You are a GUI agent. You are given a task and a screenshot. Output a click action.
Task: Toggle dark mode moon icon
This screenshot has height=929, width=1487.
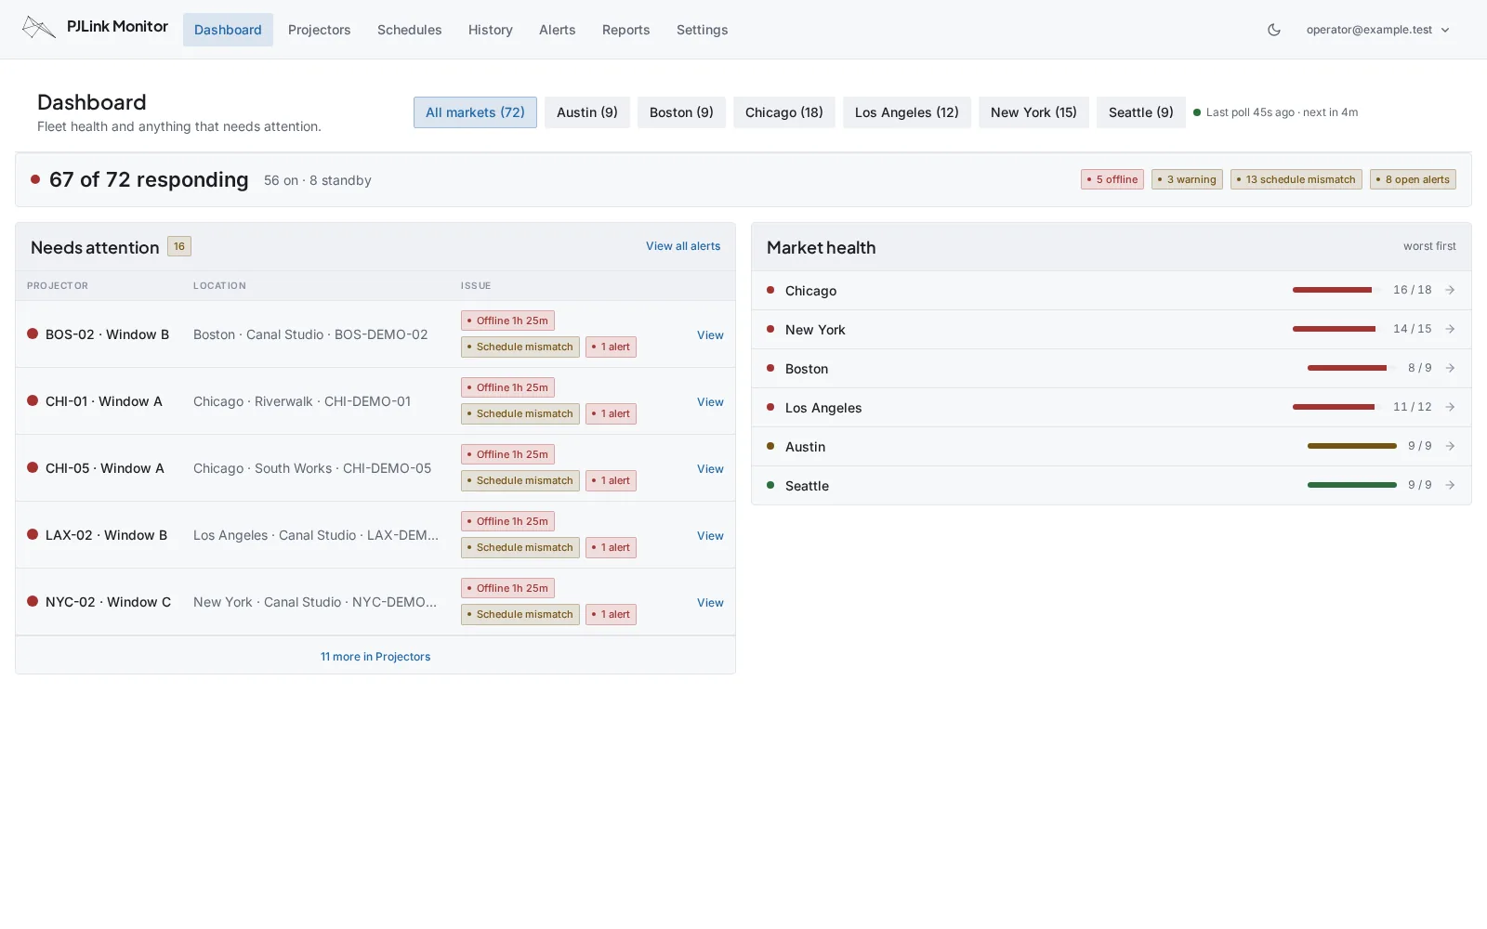(1274, 30)
